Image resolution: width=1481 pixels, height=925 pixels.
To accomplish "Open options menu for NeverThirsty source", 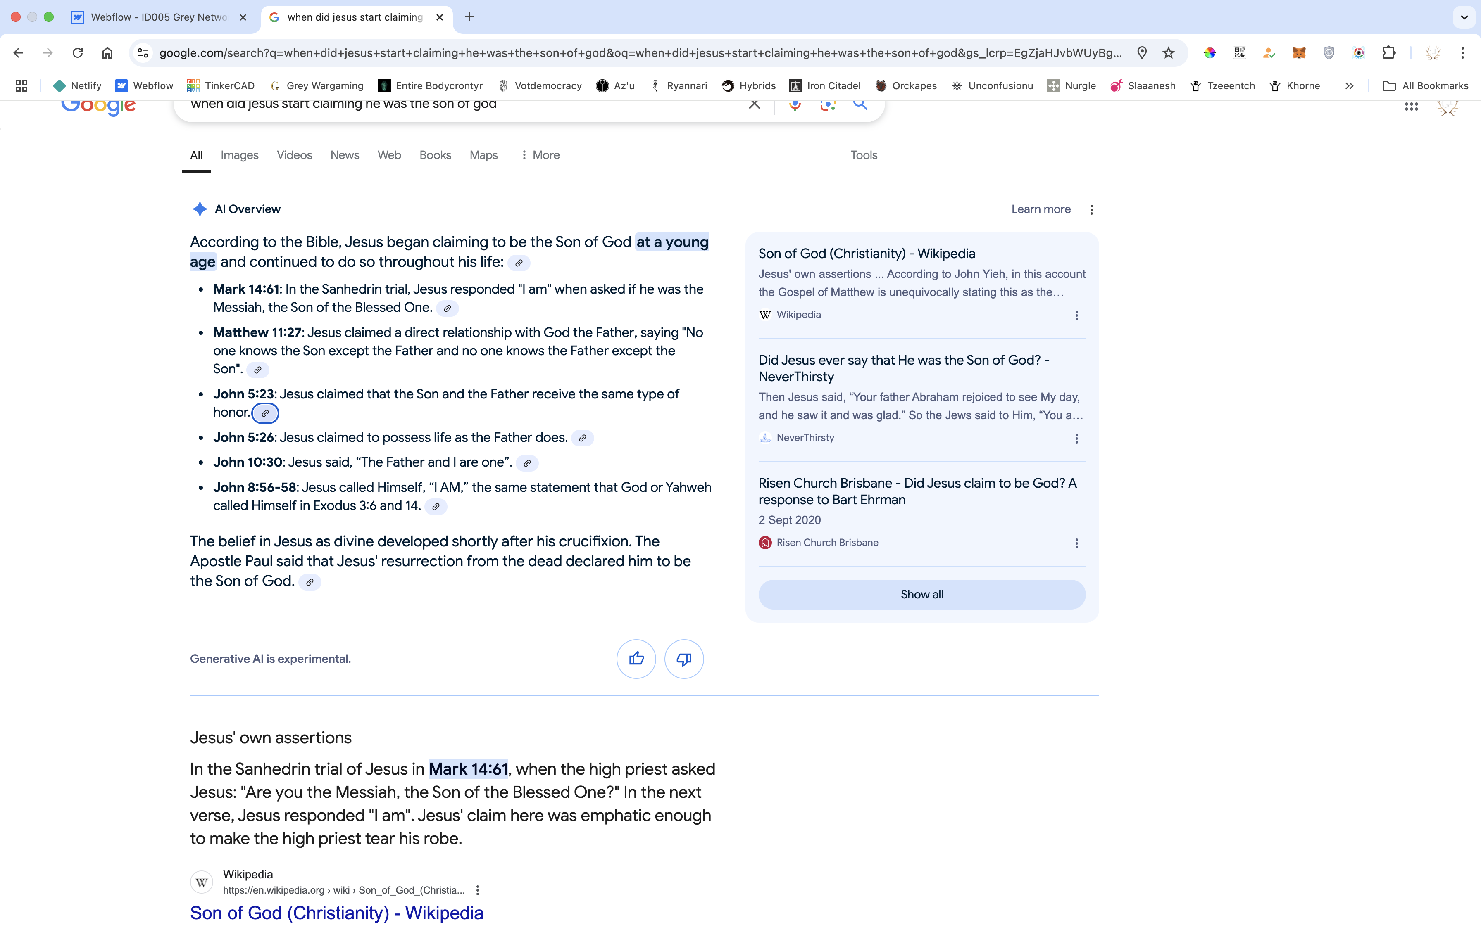I will coord(1076,438).
